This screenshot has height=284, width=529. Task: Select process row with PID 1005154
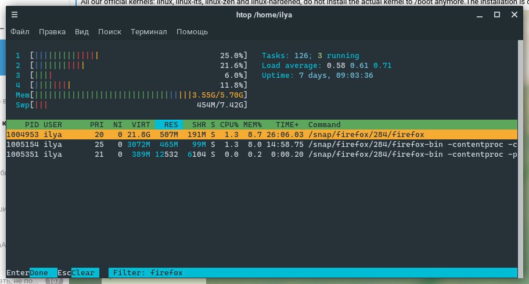pyautogui.click(x=261, y=145)
